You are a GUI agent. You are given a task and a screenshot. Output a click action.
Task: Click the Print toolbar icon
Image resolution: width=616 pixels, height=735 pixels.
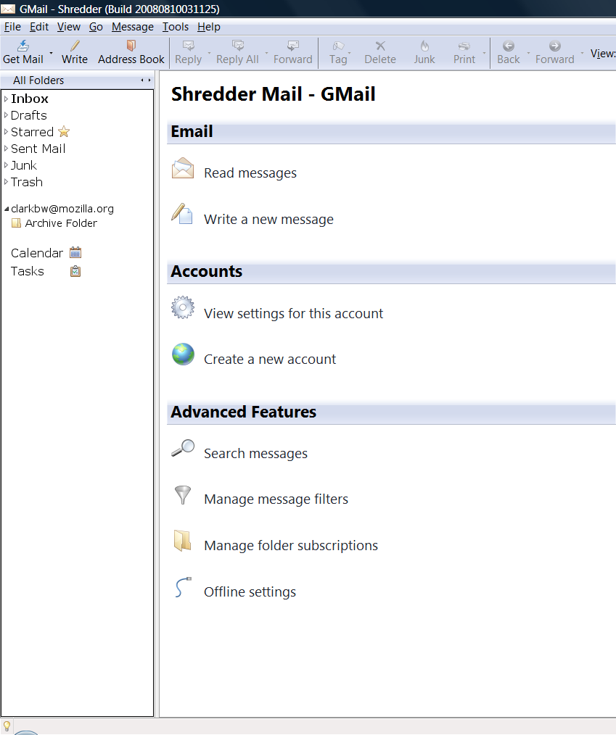464,46
